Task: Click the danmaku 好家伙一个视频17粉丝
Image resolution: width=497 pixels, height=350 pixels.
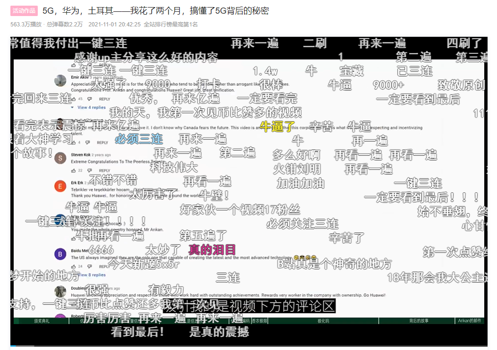Action: (240, 210)
